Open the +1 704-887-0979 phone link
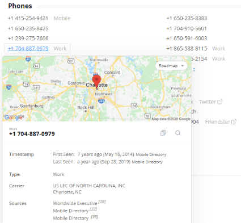 pyautogui.click(x=28, y=49)
